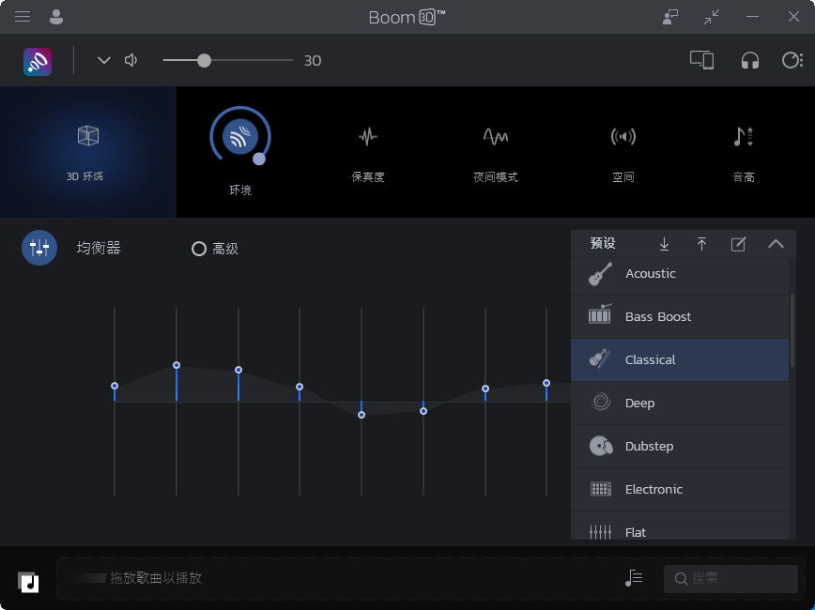
Task: Edit preset with the pencil icon
Action: [x=738, y=244]
